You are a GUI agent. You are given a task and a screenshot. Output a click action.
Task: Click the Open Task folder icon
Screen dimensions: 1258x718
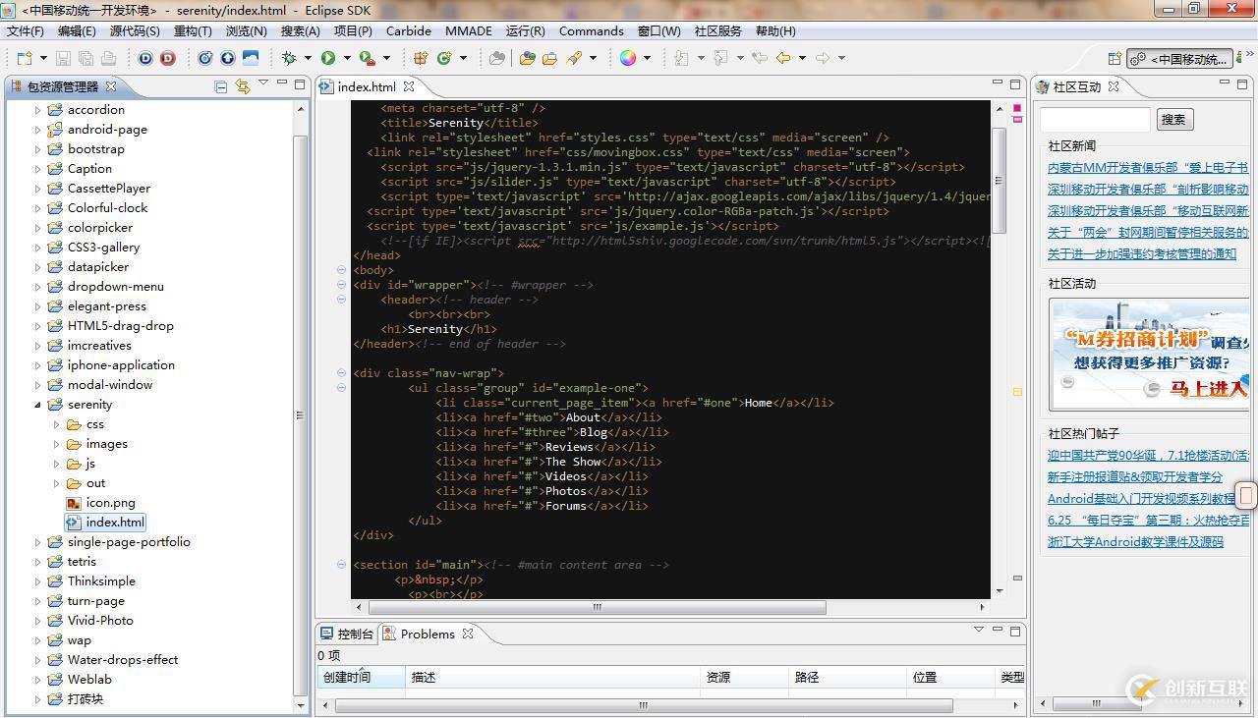point(549,58)
